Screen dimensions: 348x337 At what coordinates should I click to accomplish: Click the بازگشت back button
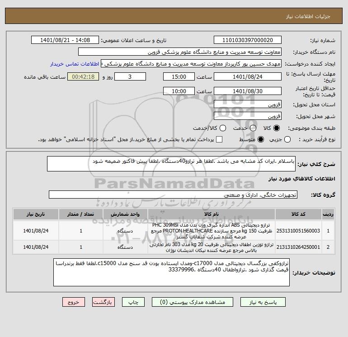[x=103, y=302]
